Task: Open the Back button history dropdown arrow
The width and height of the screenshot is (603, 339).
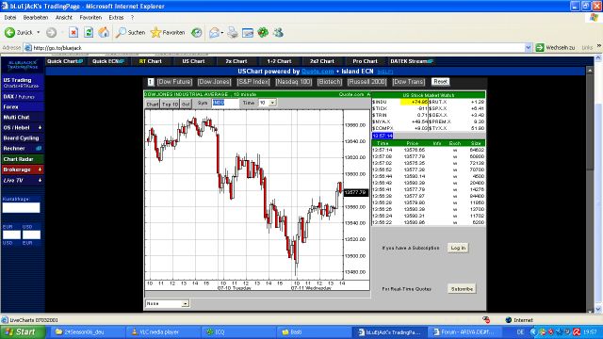Action: 38,33
